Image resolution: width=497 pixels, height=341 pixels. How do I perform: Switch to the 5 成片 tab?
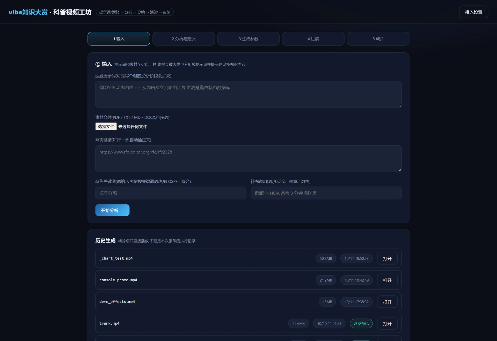(378, 39)
